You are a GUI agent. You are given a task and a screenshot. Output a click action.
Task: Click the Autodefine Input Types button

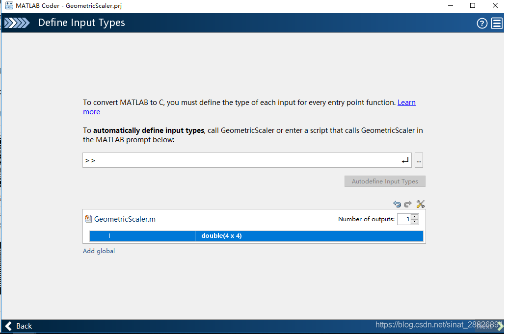[385, 181]
